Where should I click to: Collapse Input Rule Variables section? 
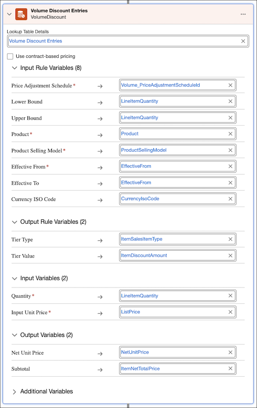click(14, 68)
